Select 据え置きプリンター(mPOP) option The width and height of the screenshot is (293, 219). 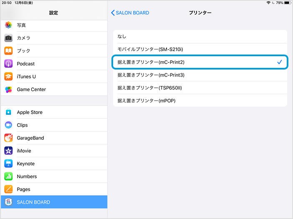click(x=200, y=101)
